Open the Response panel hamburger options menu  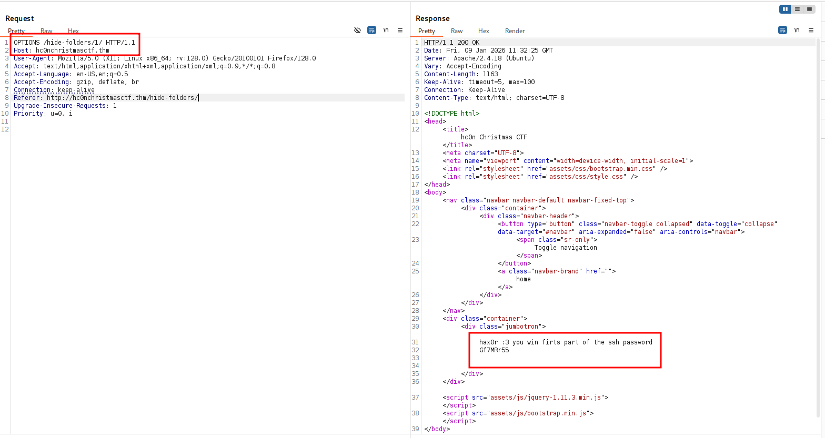(811, 30)
